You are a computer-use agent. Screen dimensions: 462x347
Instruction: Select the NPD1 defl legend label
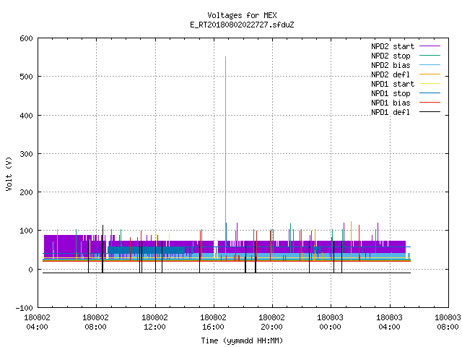(391, 112)
